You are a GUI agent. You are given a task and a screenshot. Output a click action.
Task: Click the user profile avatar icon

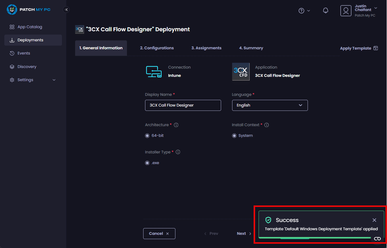pyautogui.click(x=346, y=11)
